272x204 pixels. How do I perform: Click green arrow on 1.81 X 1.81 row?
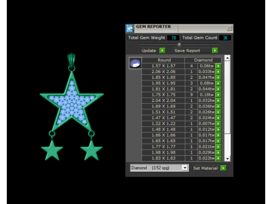[218, 89]
